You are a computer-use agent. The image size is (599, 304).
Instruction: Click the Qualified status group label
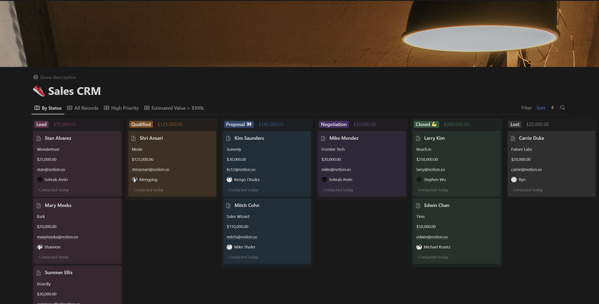(141, 124)
